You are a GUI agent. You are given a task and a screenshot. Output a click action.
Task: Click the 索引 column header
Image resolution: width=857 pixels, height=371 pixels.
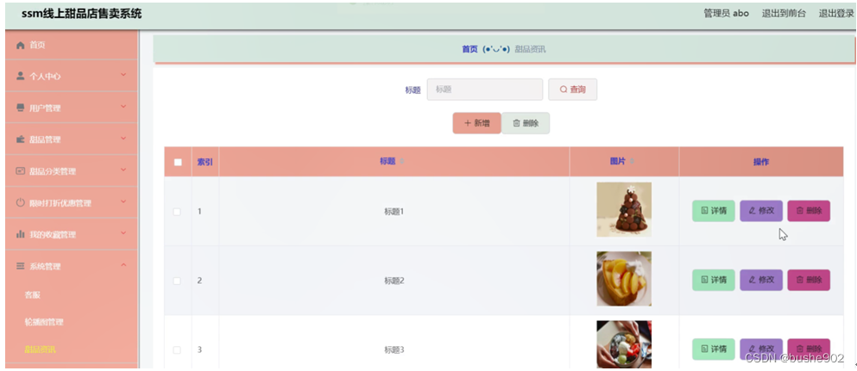pos(205,162)
